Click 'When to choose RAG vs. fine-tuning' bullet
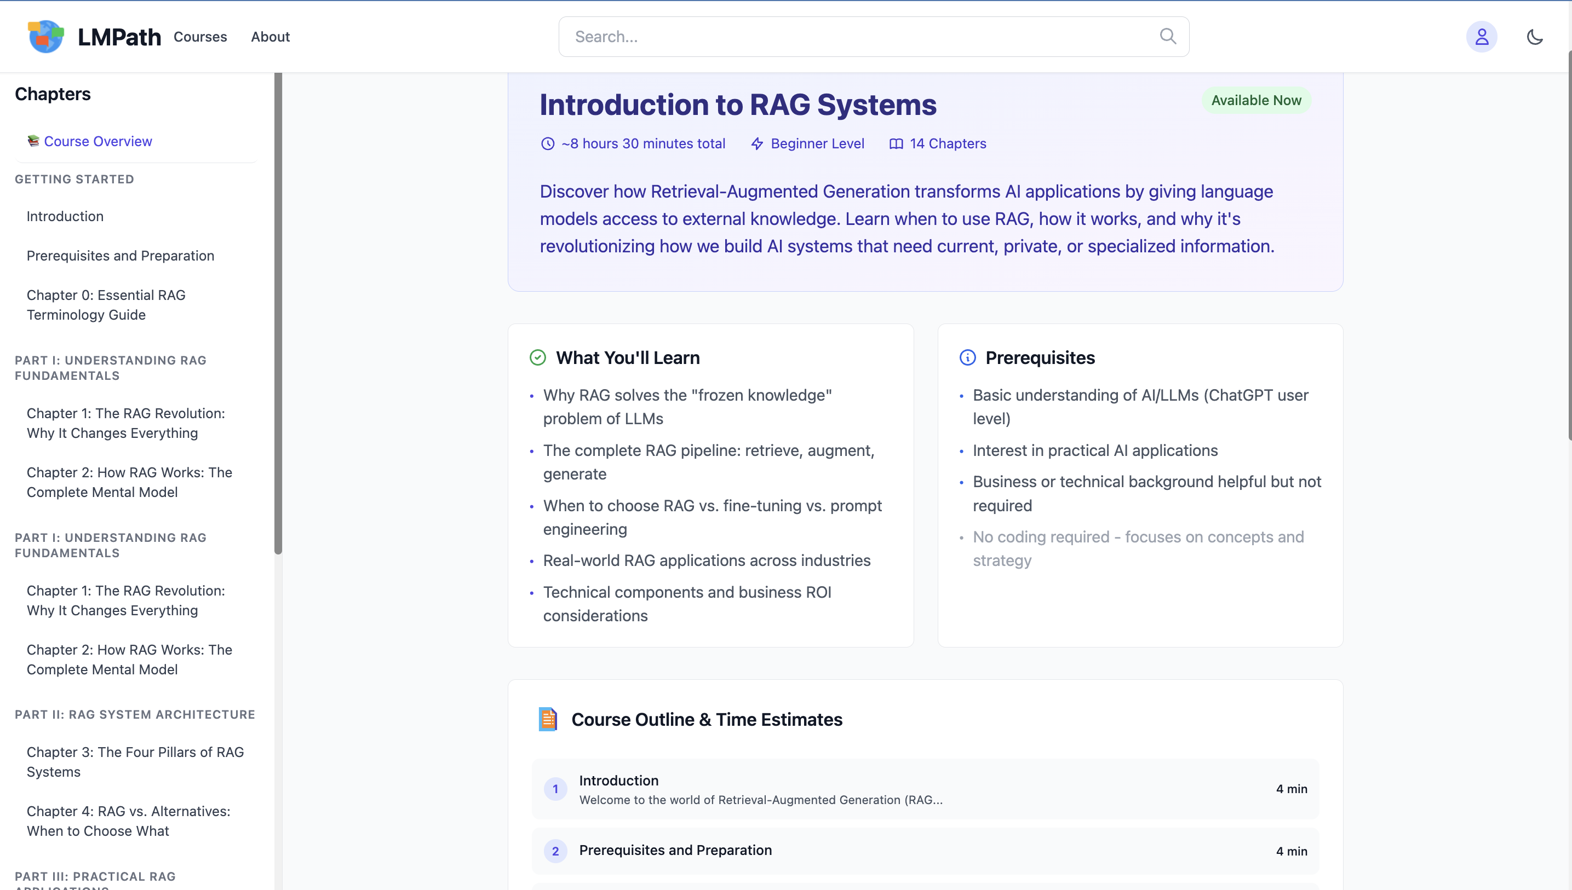Image resolution: width=1572 pixels, height=890 pixels. (713, 517)
